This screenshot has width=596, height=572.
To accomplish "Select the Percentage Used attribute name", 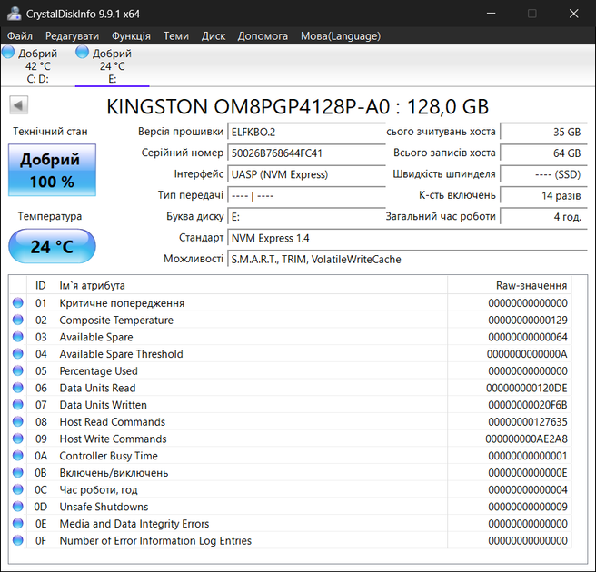I will [98, 371].
